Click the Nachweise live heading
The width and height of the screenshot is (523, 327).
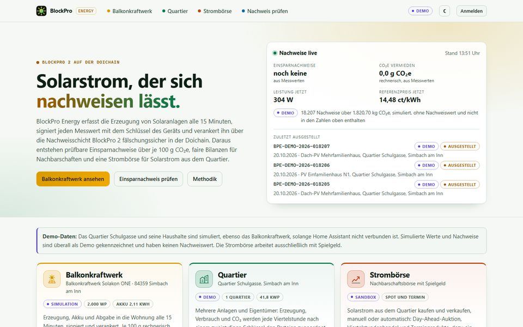[x=298, y=53]
